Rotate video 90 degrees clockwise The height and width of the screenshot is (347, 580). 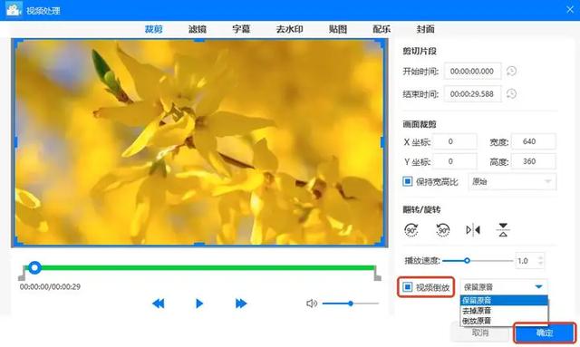coord(411,230)
